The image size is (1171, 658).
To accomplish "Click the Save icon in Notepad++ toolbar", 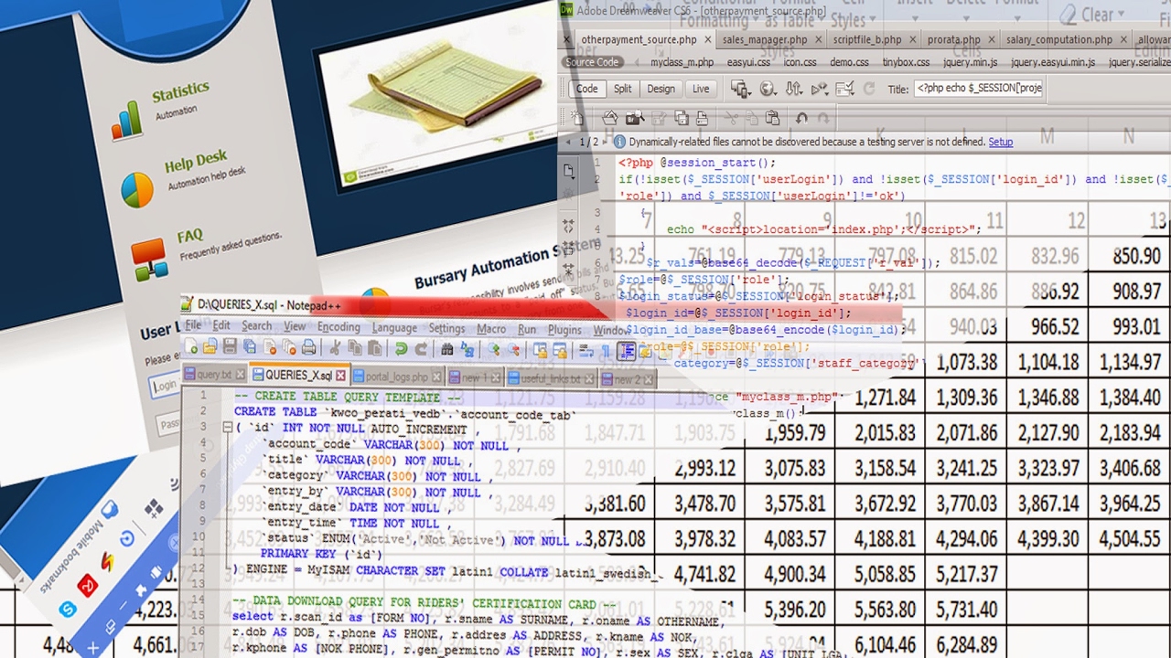I will pyautogui.click(x=230, y=347).
